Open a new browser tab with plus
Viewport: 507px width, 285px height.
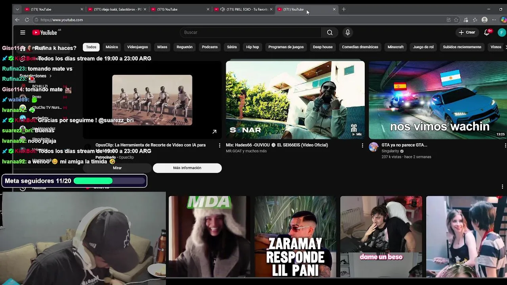344,9
